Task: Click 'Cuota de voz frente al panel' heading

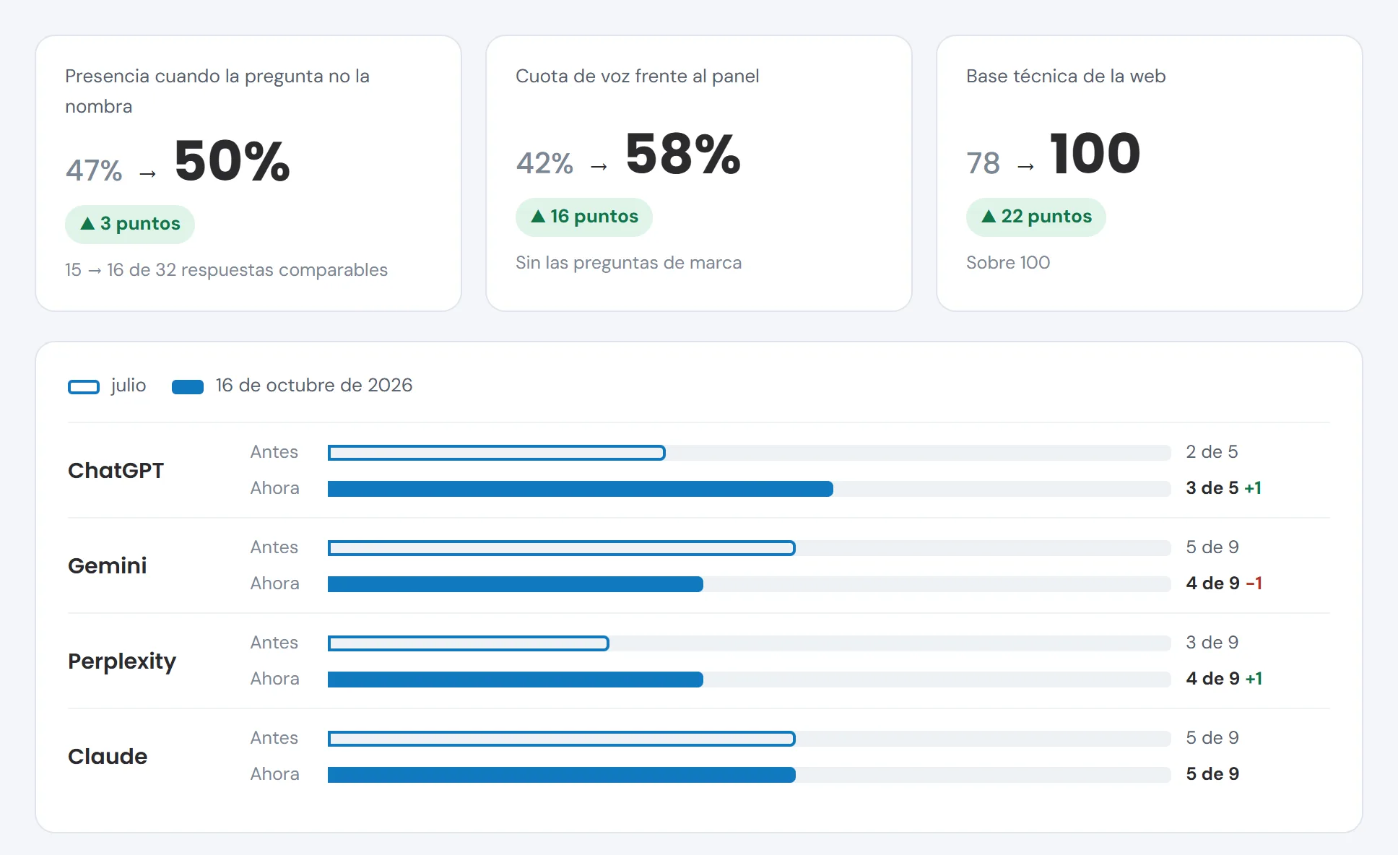Action: click(638, 76)
